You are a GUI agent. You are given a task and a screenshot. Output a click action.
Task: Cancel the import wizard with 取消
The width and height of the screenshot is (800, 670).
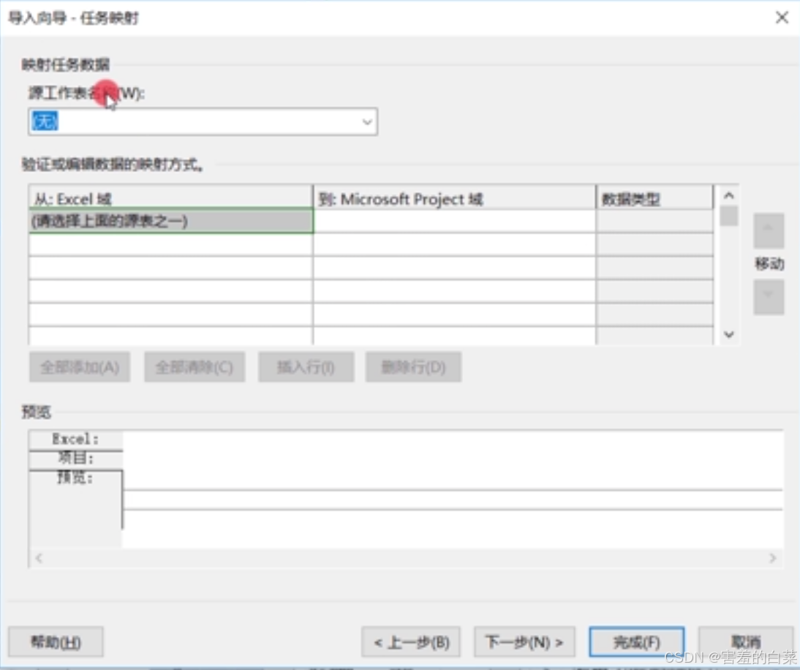pos(745,641)
